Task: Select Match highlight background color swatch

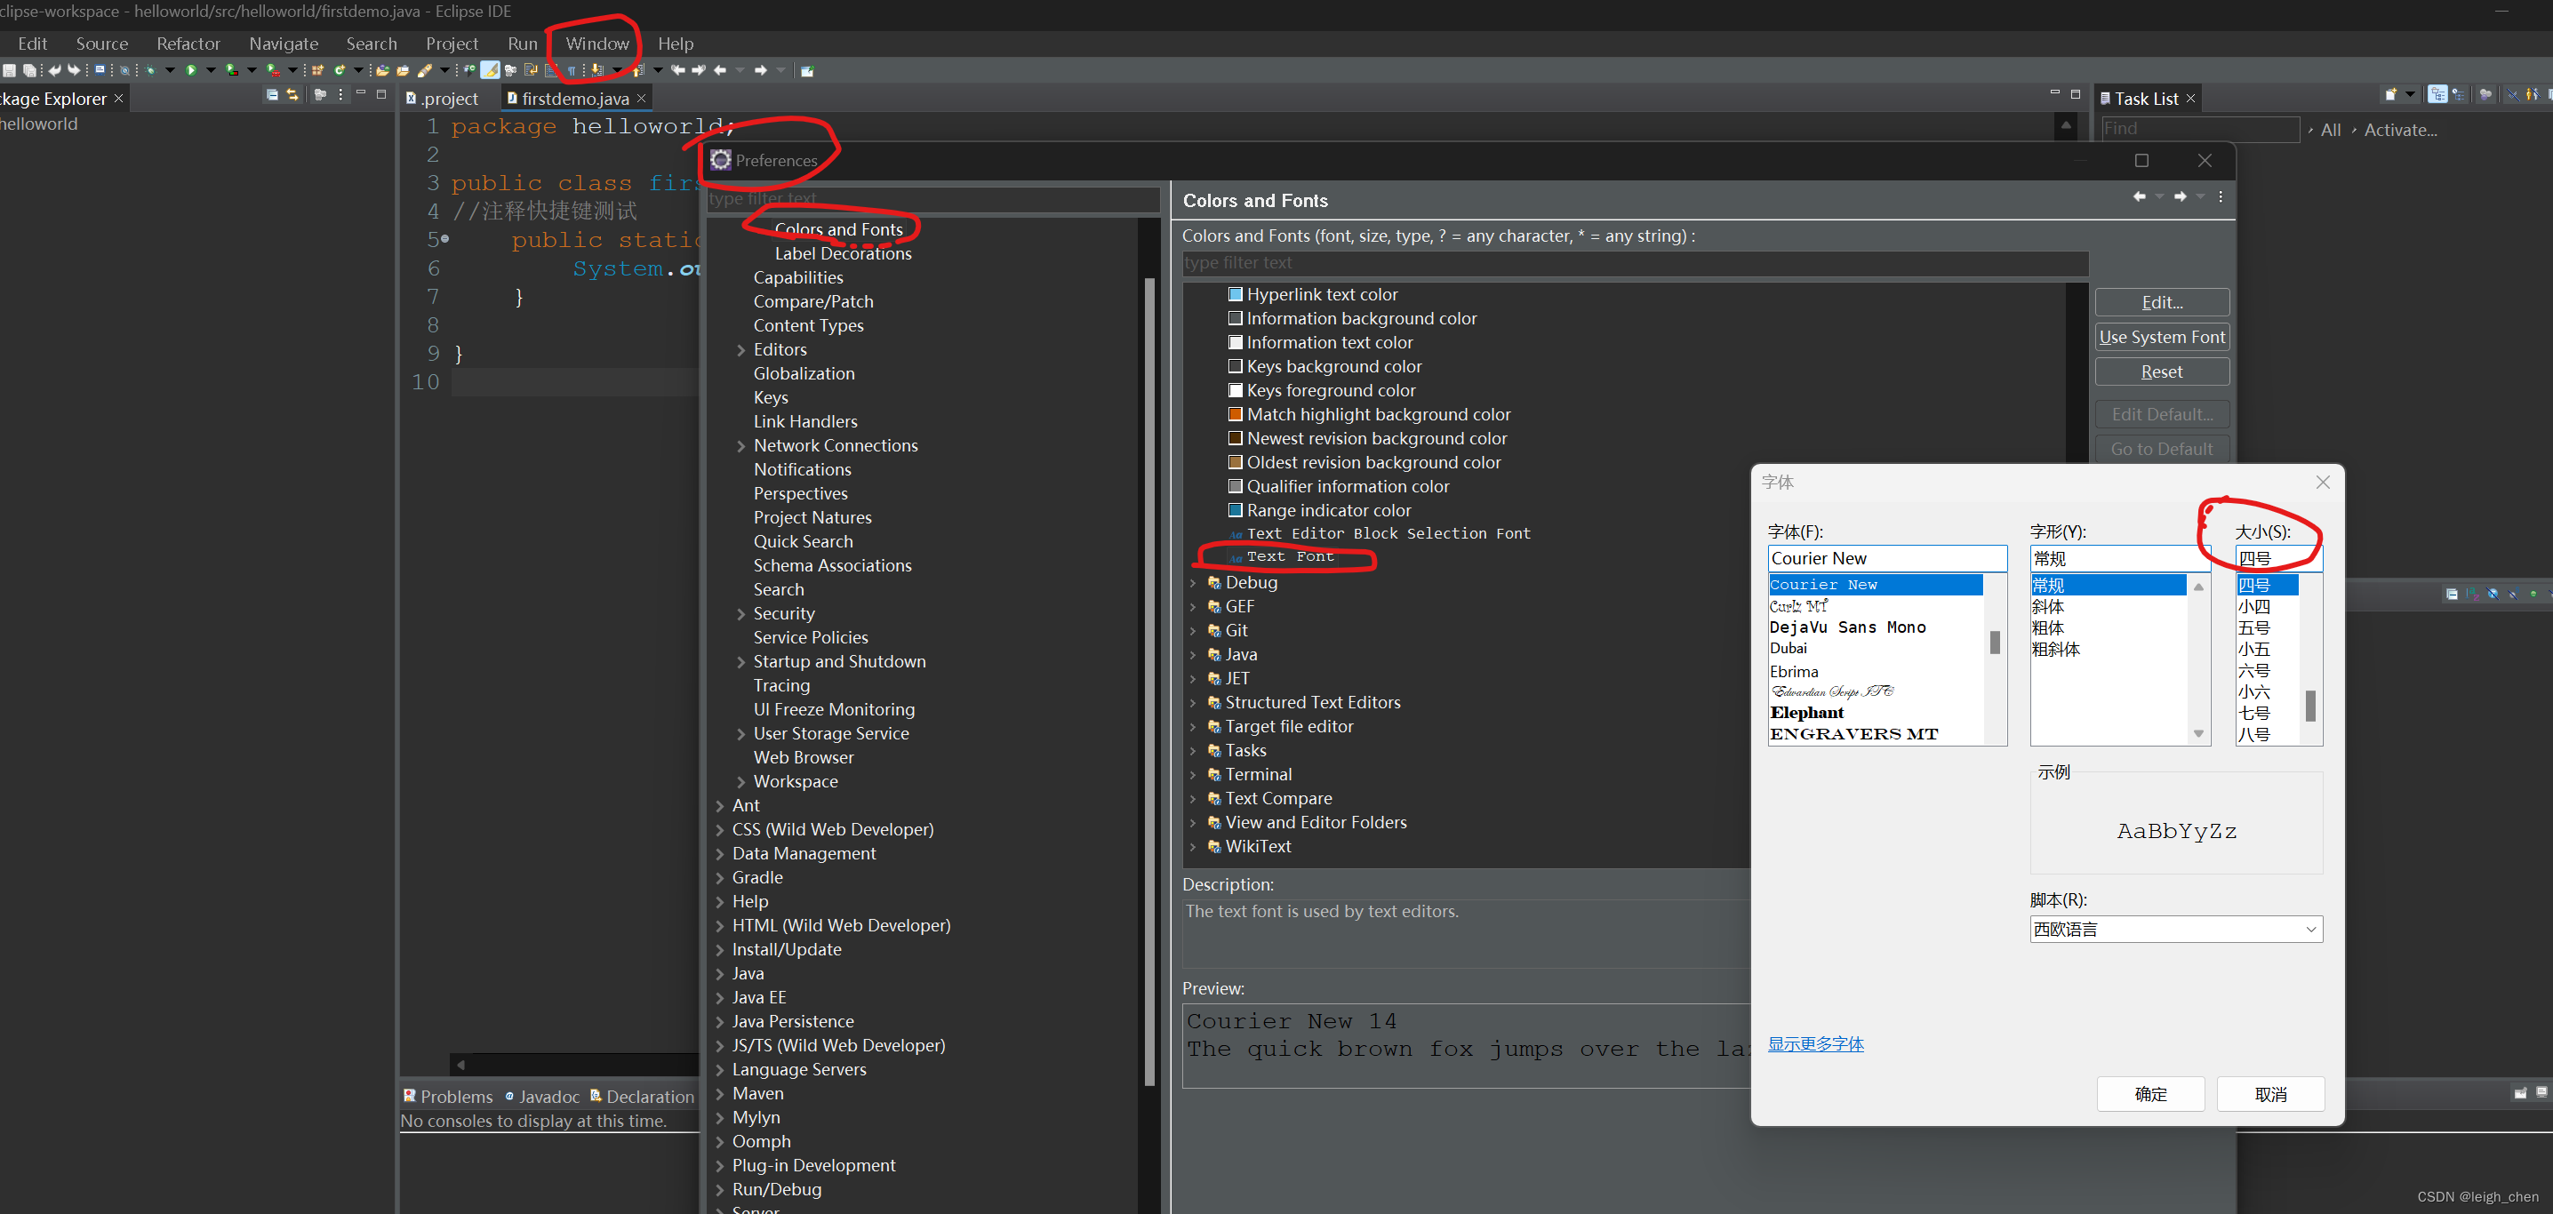Action: click(x=1235, y=414)
